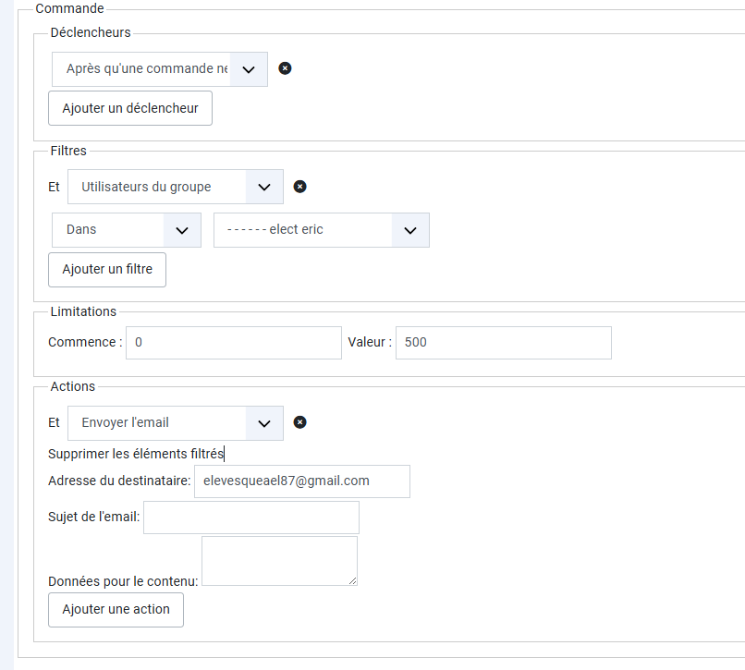The image size is (745, 670).
Task: Open the 'Dans' operator dropdown
Action: click(x=126, y=229)
